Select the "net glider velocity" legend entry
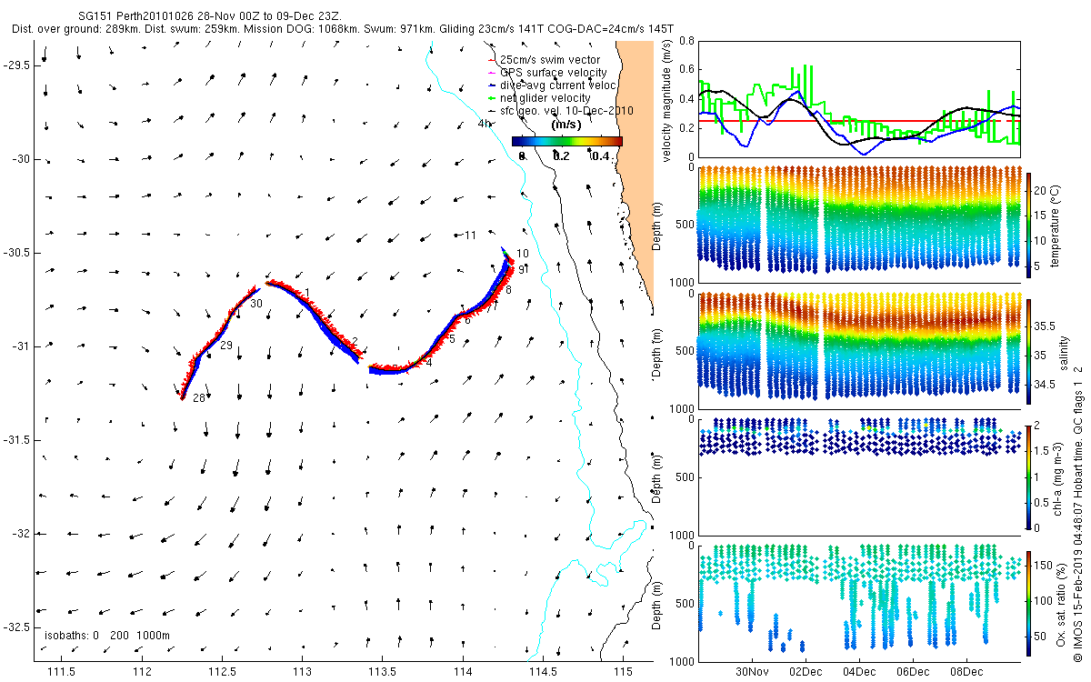 pos(539,98)
